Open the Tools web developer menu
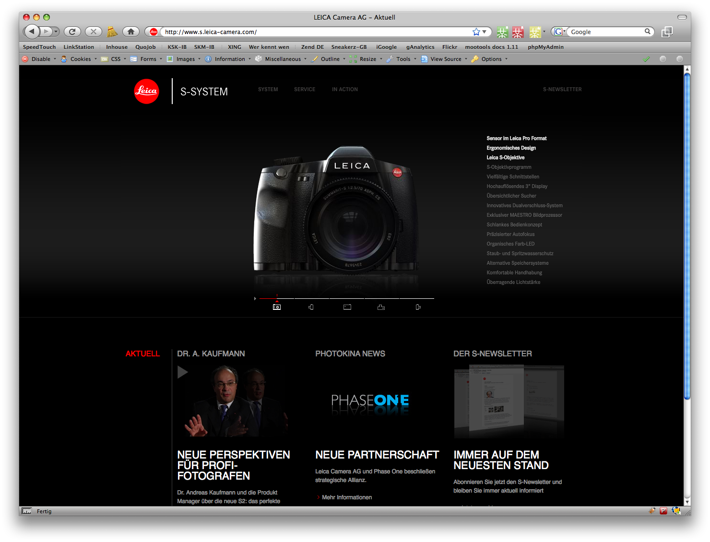 click(402, 59)
